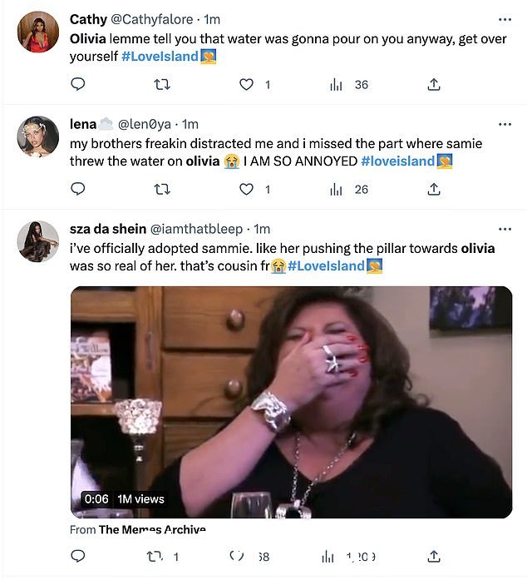The height and width of the screenshot is (580, 527).
Task: Open more options on Cathy's tweet
Action: [505, 19]
